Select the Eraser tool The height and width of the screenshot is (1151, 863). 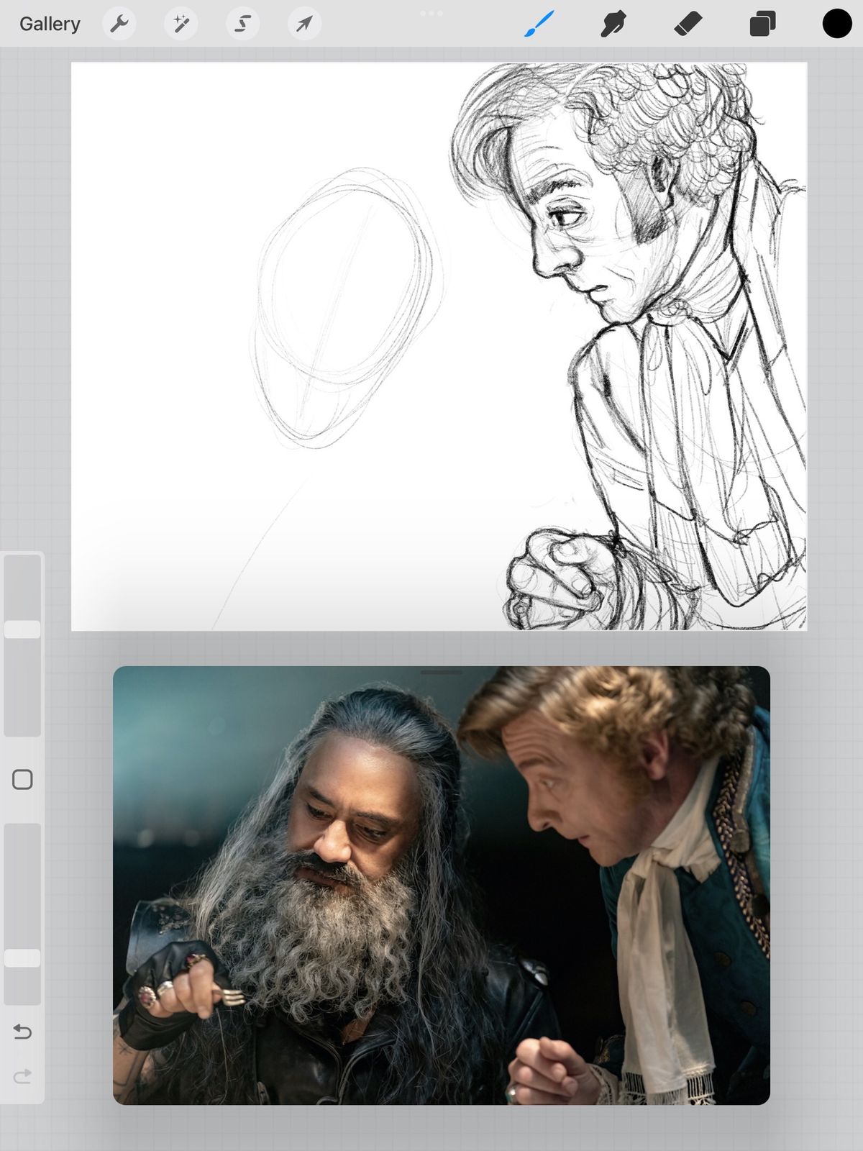point(688,24)
